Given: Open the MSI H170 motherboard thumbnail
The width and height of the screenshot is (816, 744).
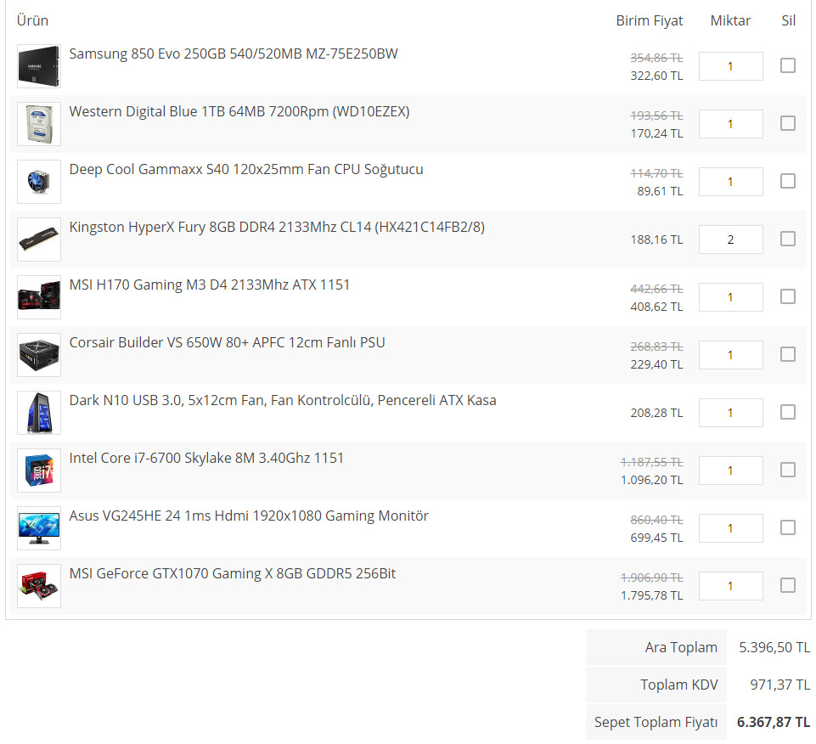Looking at the screenshot, I should pyautogui.click(x=39, y=297).
